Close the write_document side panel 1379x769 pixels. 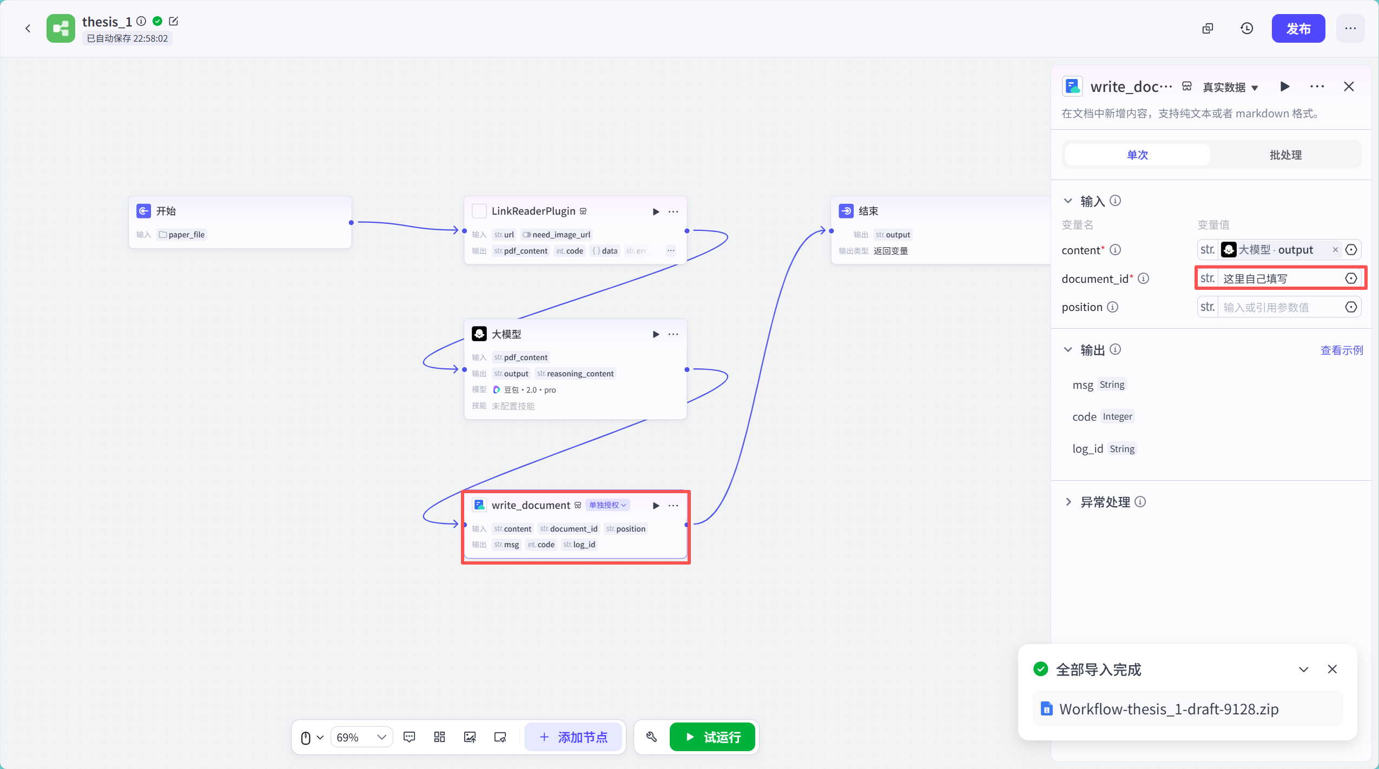point(1349,87)
